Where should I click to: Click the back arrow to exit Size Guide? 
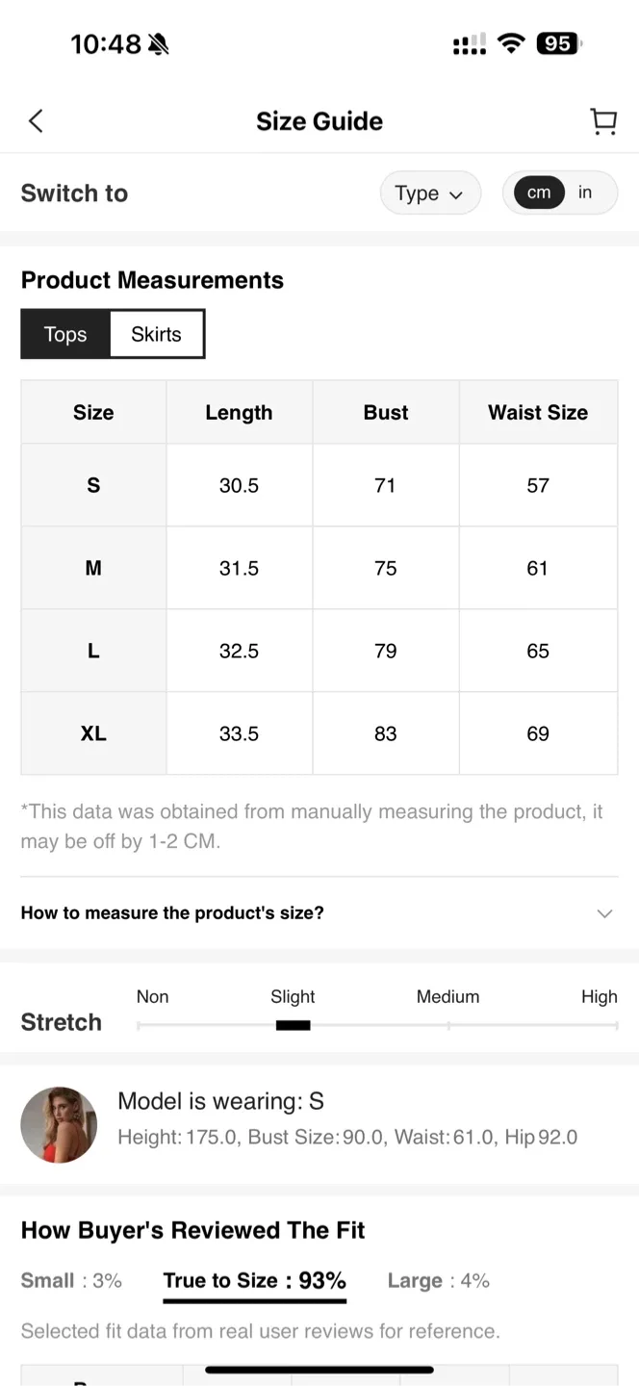coord(36,120)
